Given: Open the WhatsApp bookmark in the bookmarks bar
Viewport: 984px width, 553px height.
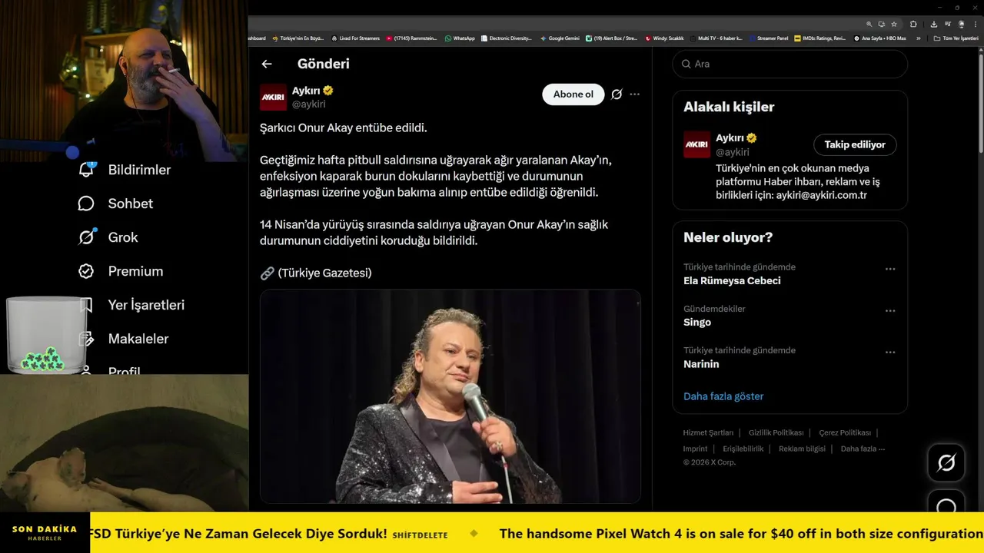Looking at the screenshot, I should pos(460,38).
